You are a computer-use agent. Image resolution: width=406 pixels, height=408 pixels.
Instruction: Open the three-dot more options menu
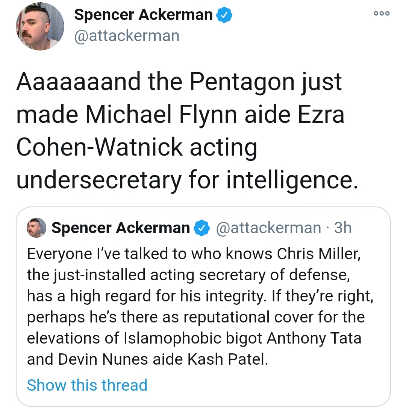point(382,13)
